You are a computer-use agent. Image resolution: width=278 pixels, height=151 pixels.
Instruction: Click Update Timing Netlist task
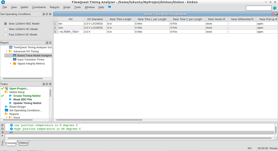(x=27, y=103)
